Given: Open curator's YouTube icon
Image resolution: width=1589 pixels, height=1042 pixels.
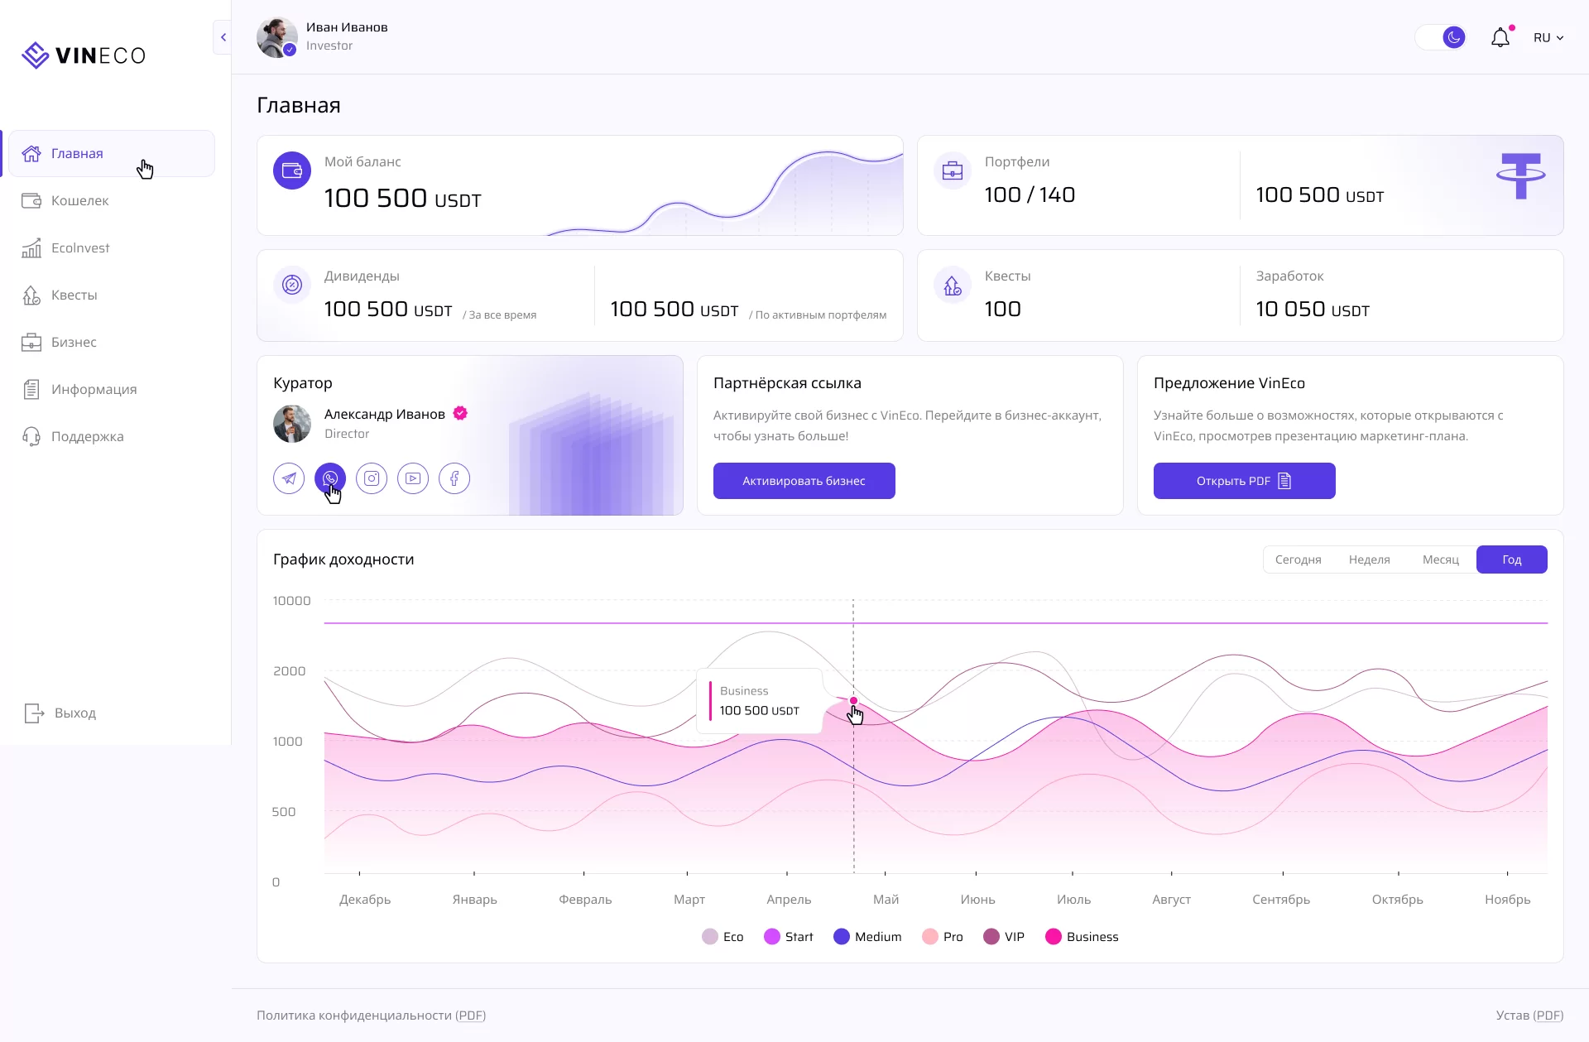Looking at the screenshot, I should click(413, 478).
